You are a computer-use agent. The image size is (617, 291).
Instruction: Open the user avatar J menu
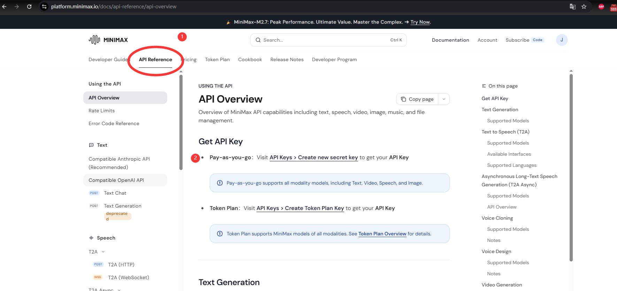(562, 40)
